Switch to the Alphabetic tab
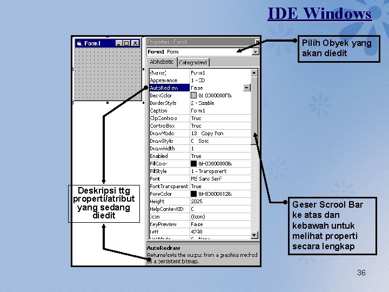 pyautogui.click(x=162, y=62)
